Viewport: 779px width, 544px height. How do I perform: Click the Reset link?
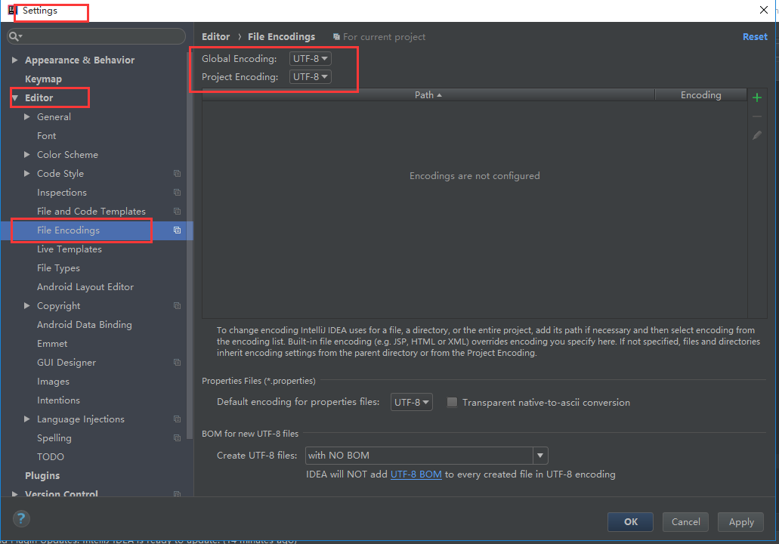[755, 36]
